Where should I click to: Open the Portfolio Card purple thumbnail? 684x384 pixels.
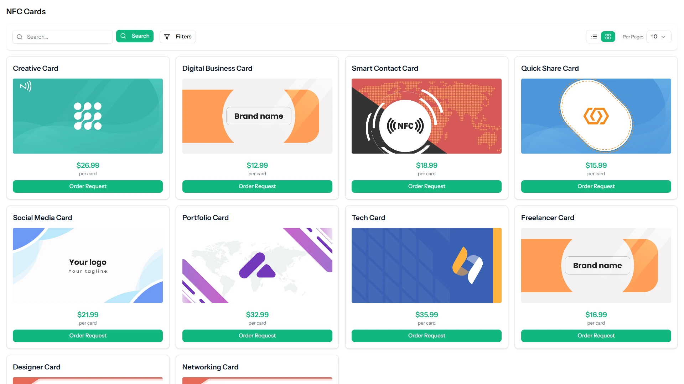tap(257, 265)
